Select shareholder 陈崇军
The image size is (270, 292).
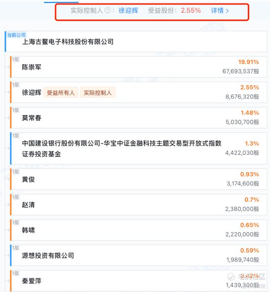(x=32, y=67)
